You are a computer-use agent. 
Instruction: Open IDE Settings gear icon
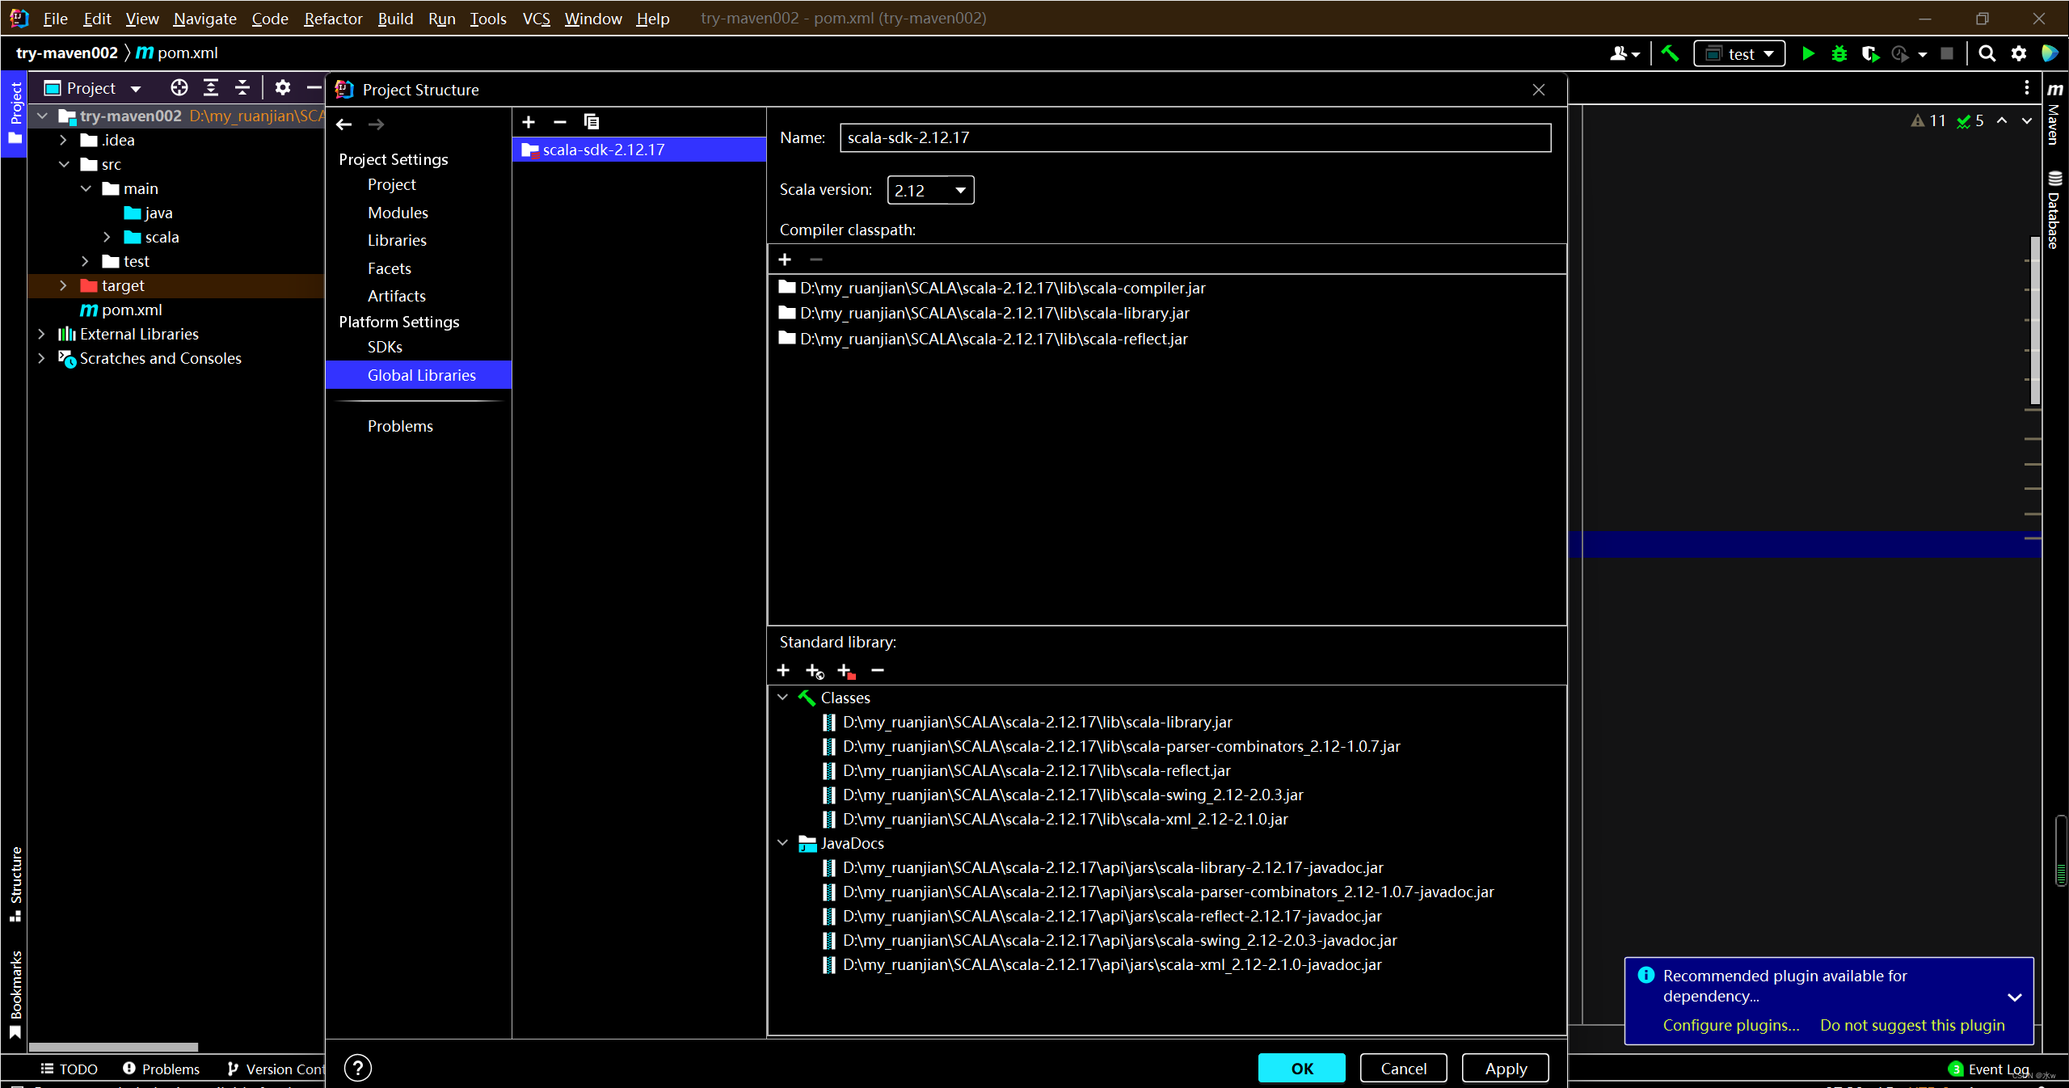tap(2018, 53)
